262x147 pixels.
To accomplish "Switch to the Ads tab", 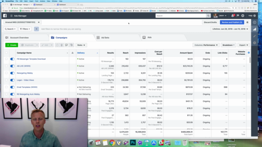I will tap(149, 38).
